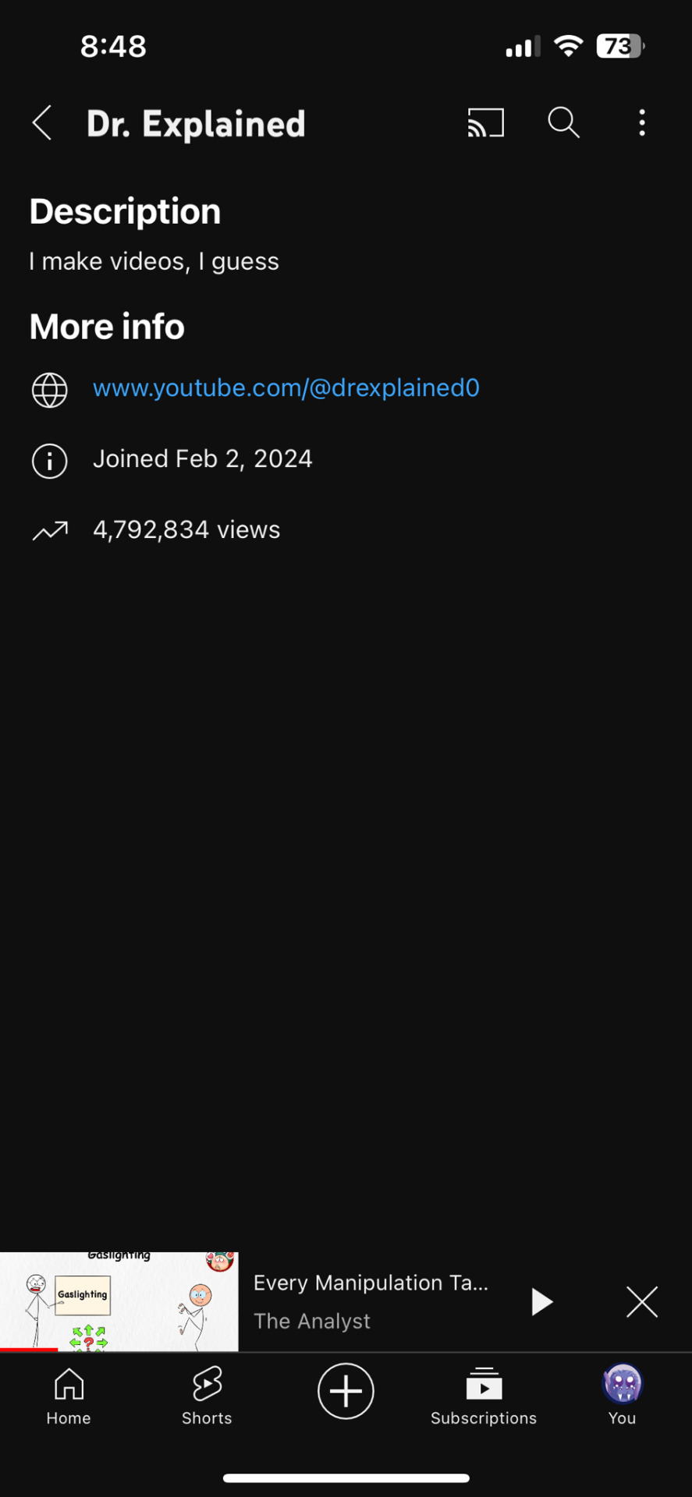This screenshot has width=692, height=1497.
Task: Go back using the back arrow
Action: click(x=42, y=123)
